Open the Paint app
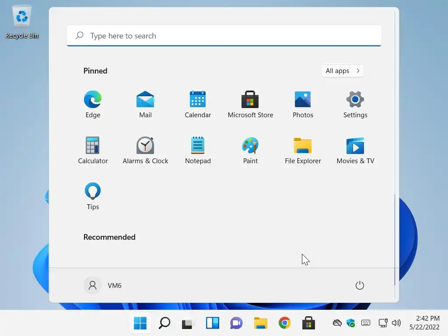This screenshot has width=448, height=336. (x=250, y=150)
